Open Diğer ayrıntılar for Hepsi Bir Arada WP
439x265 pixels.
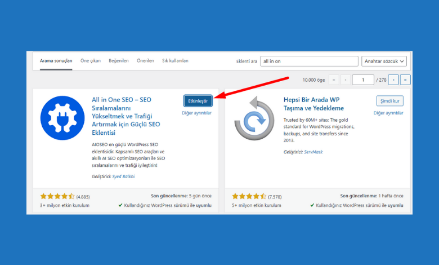388,113
